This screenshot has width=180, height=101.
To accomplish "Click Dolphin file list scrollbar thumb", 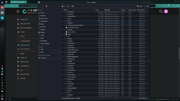I will (x=149, y=61).
